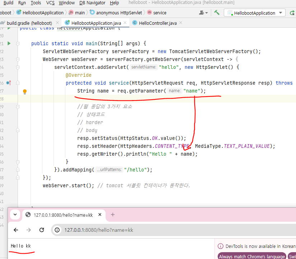Open the Help menu
296x259 pixels.
114,3
